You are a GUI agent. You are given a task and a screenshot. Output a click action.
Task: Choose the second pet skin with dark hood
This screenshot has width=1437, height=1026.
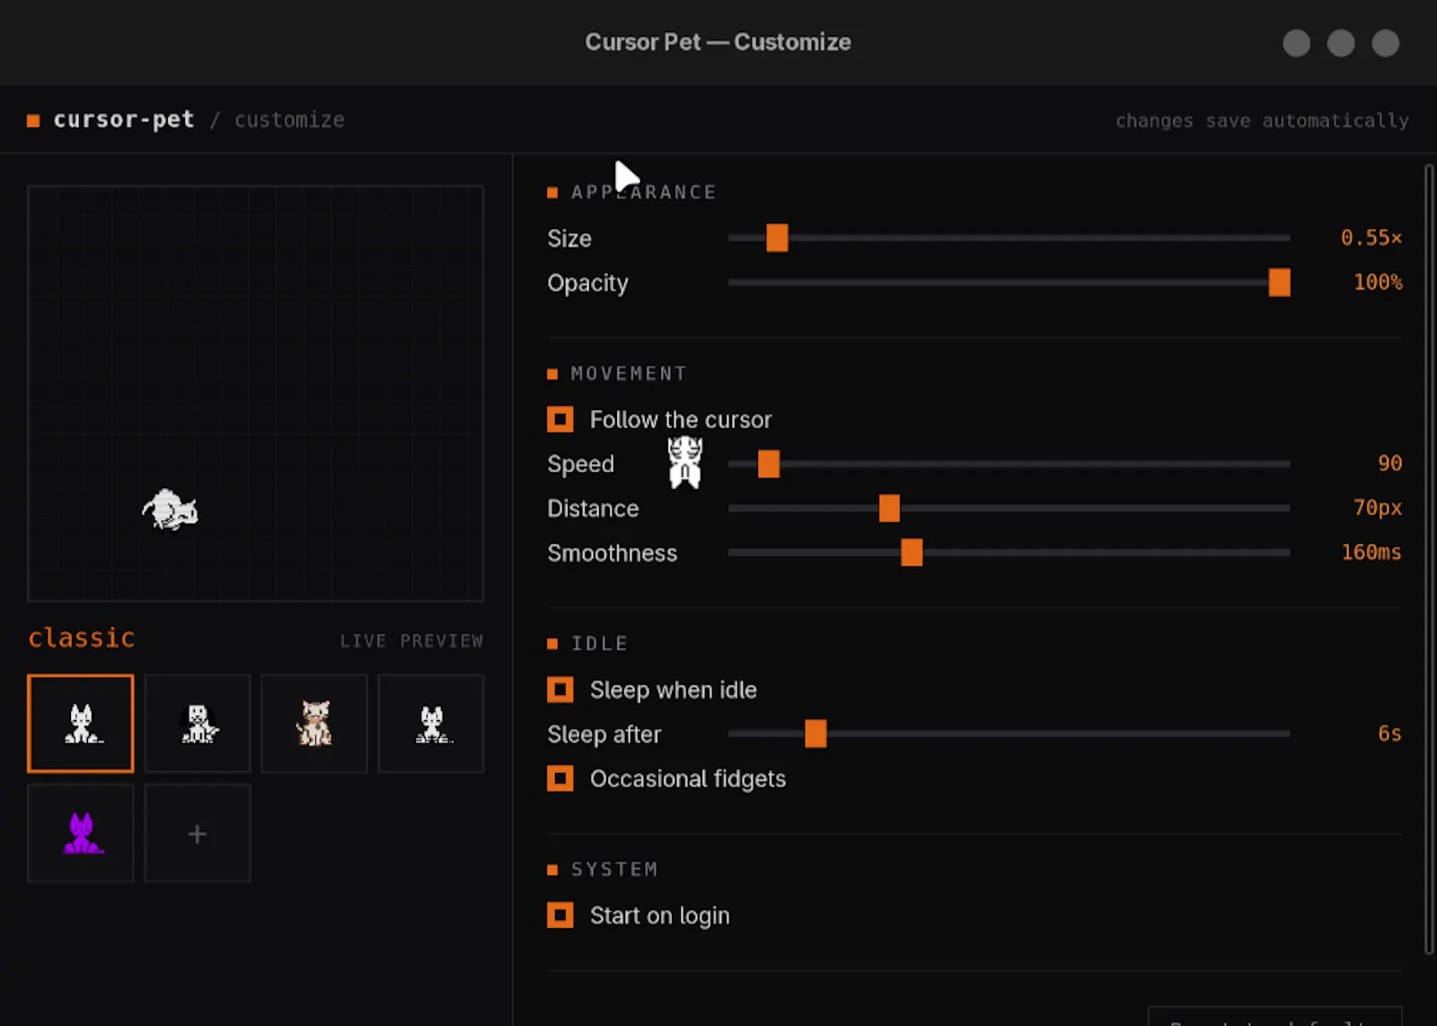tap(198, 723)
